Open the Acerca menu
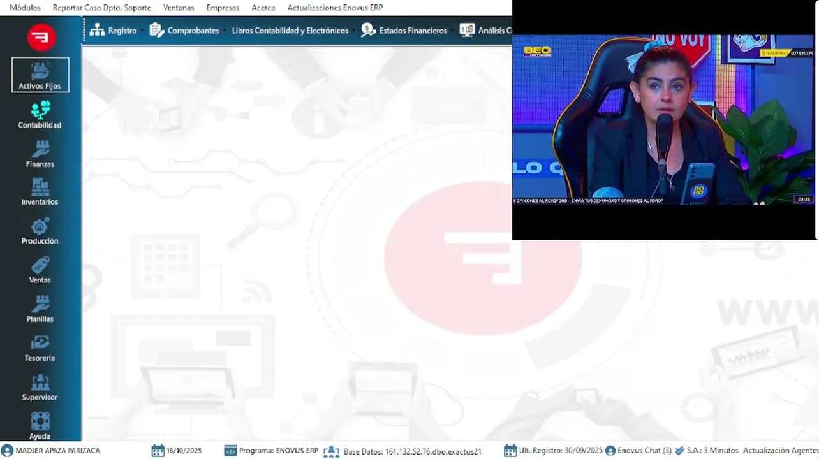The width and height of the screenshot is (819, 459). point(263,8)
